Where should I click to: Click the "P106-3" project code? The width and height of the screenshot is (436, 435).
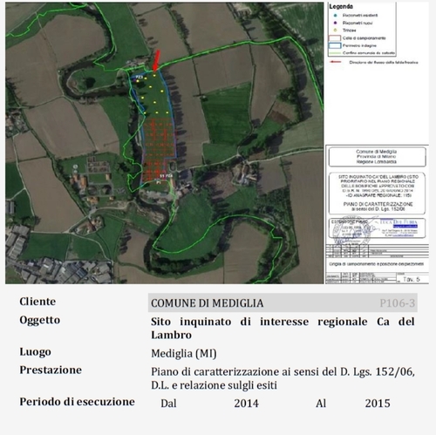398,303
